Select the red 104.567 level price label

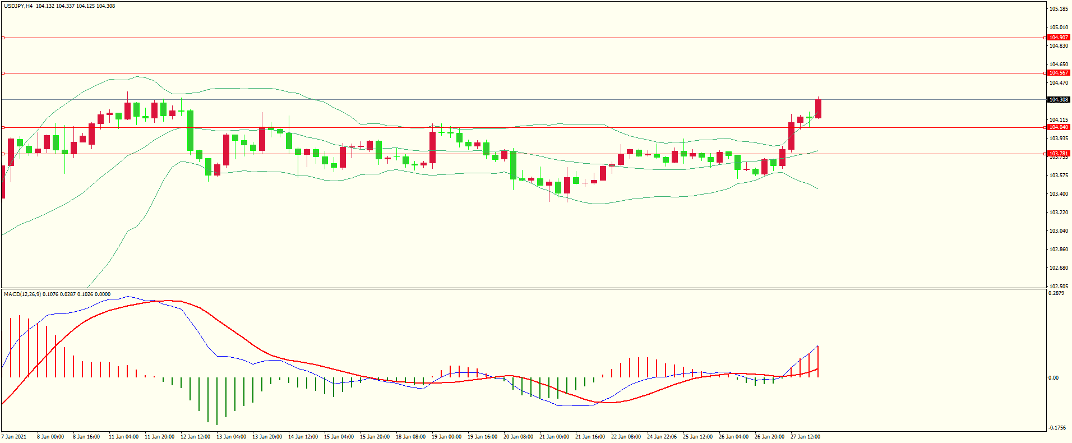click(x=1059, y=73)
